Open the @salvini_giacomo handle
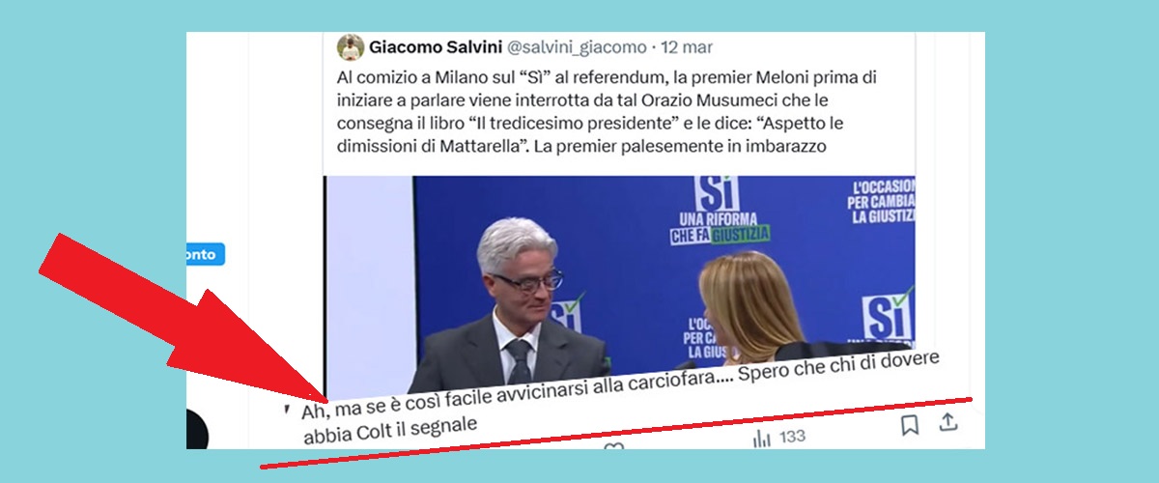 coord(577,46)
